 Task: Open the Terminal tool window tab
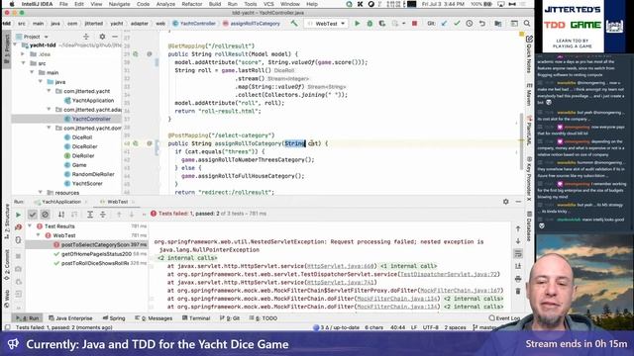[196, 318]
